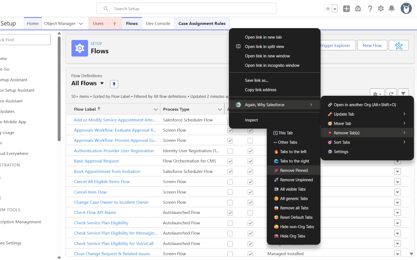Screen dimensions: 417x260
Task: Toggle checked box in Cancel Item Flow row
Action: pos(250,192)
